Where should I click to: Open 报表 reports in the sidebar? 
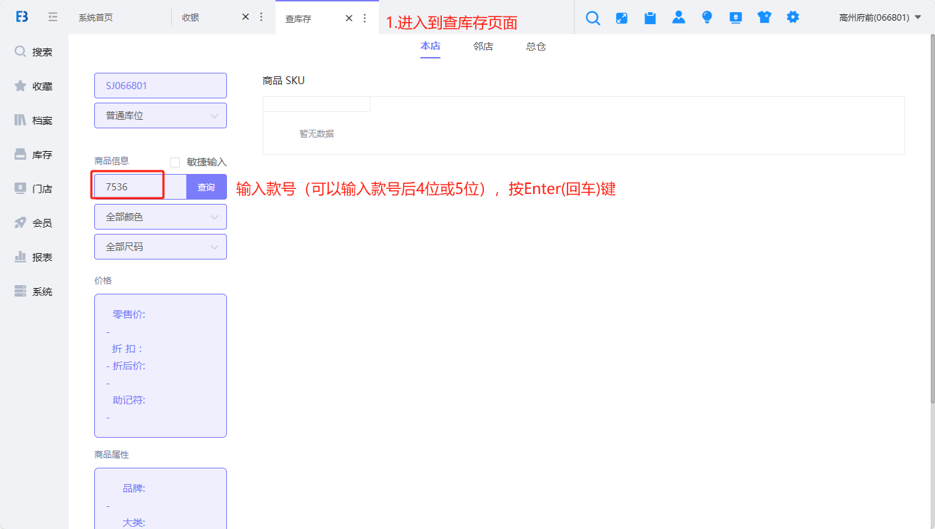34,257
